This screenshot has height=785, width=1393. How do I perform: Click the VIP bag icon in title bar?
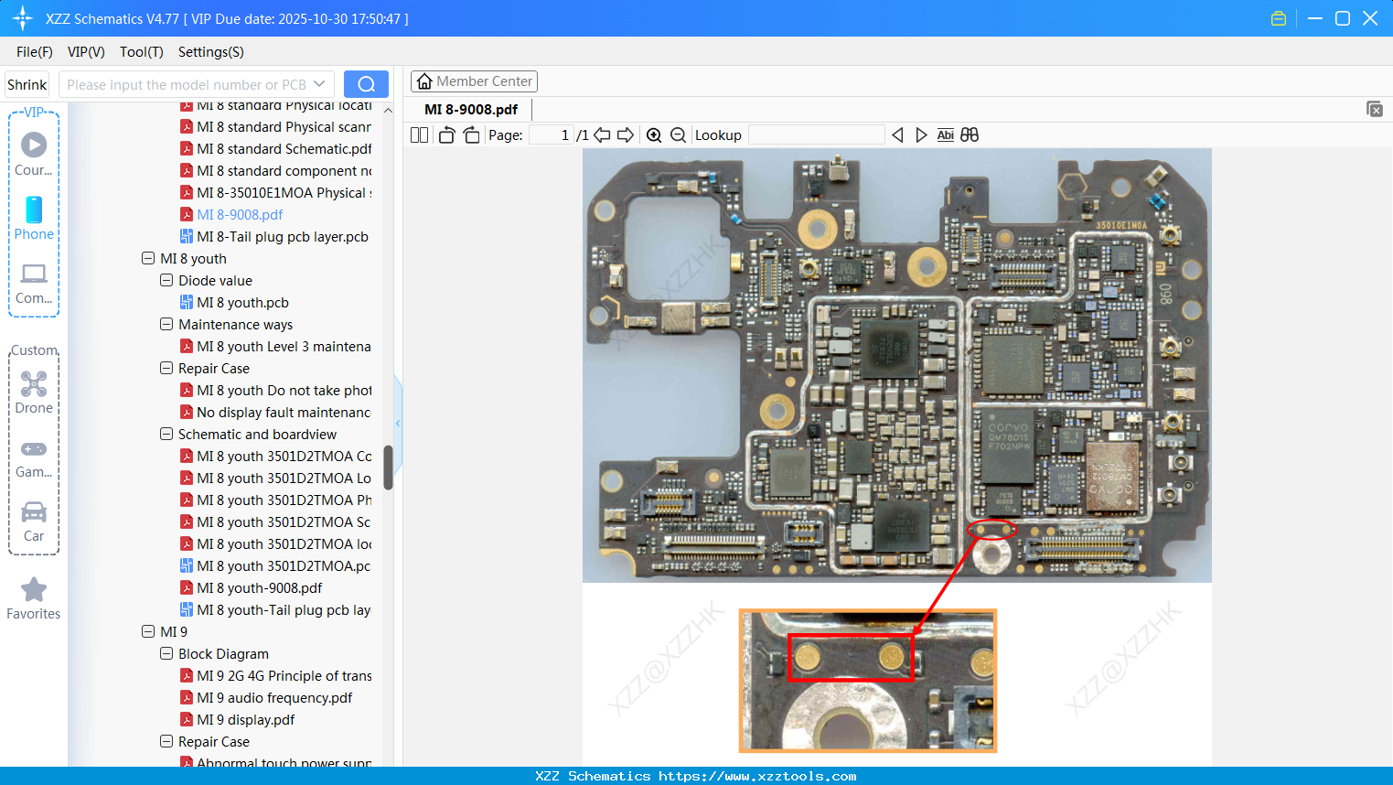click(1279, 18)
